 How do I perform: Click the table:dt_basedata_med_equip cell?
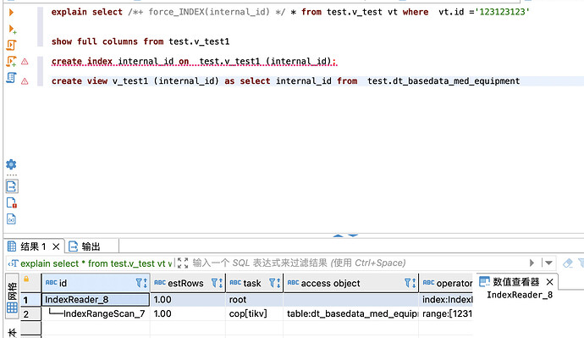(x=351, y=313)
